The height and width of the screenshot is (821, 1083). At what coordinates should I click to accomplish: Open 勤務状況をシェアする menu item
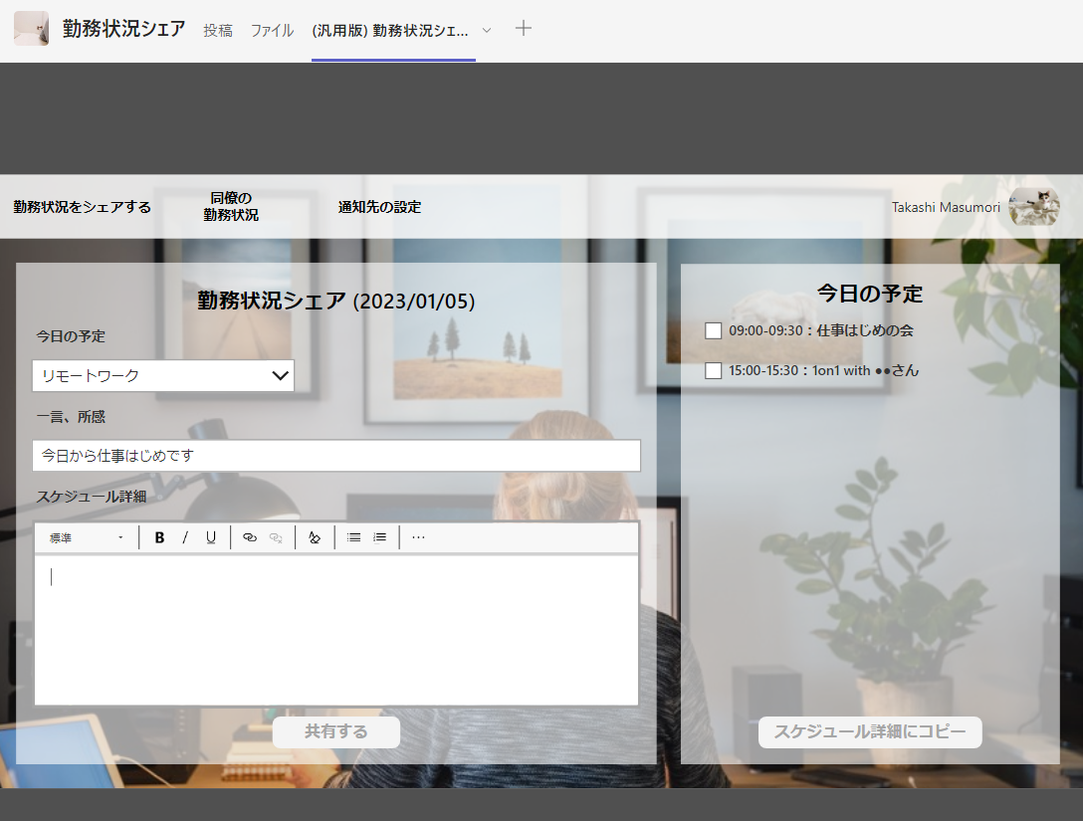(83, 206)
